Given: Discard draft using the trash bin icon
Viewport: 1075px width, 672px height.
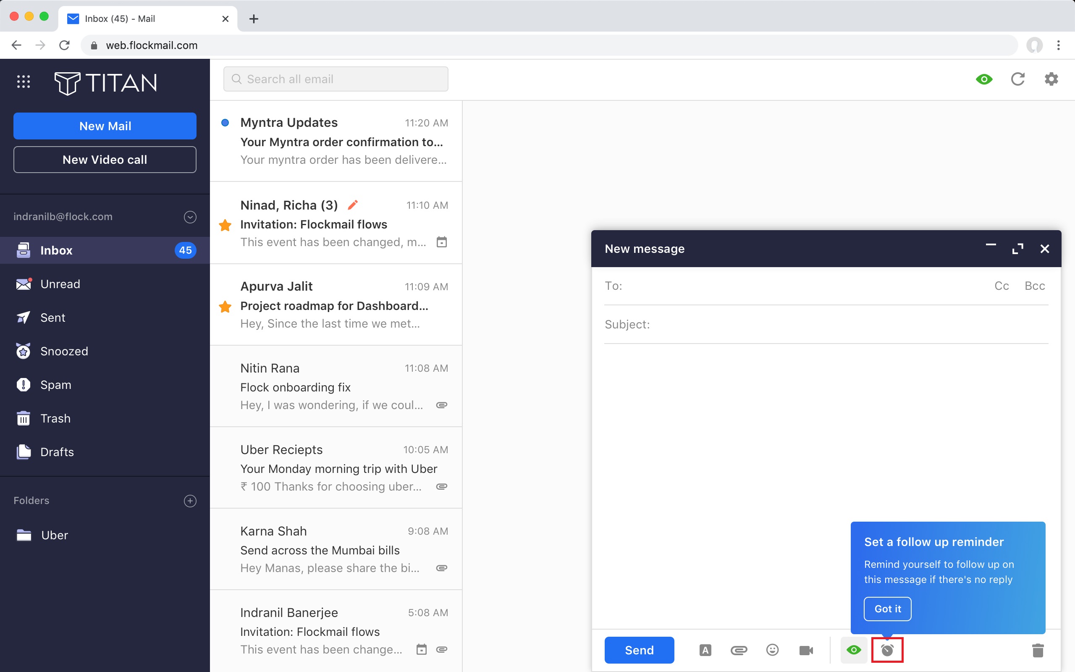Looking at the screenshot, I should pos(1038,650).
